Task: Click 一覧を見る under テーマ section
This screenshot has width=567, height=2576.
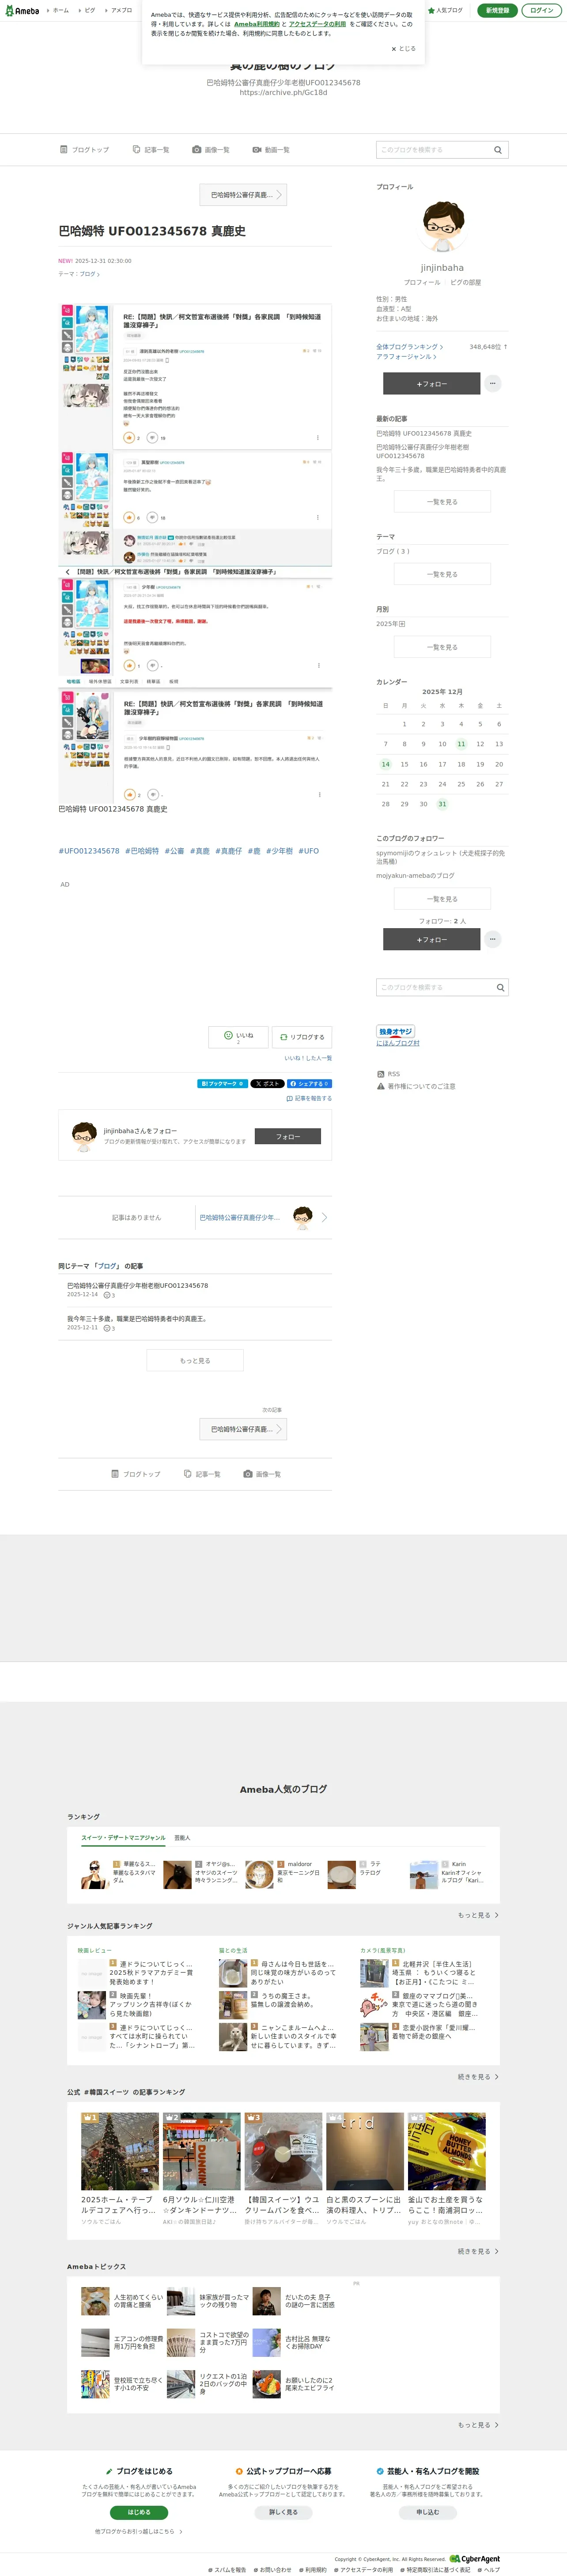Action: tap(442, 574)
